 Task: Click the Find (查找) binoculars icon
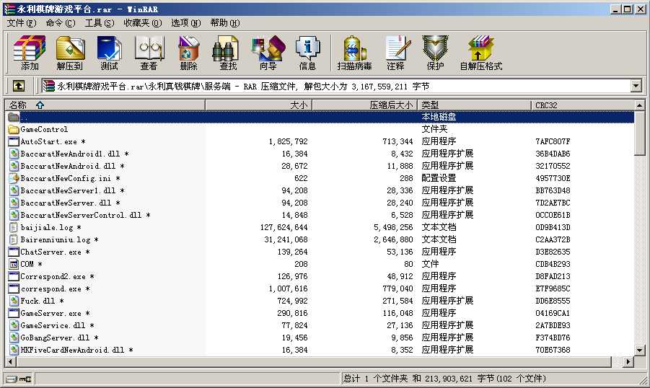click(x=227, y=53)
